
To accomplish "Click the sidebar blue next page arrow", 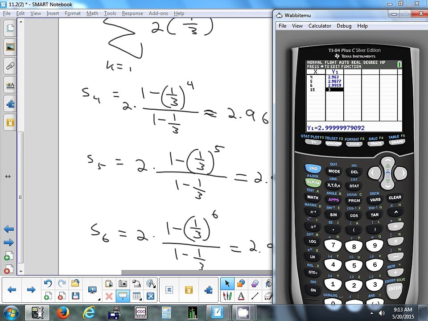I will tap(9, 243).
